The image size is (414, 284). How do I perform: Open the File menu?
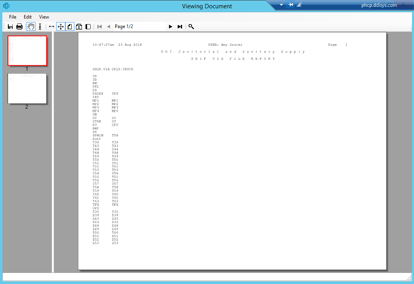(12, 17)
